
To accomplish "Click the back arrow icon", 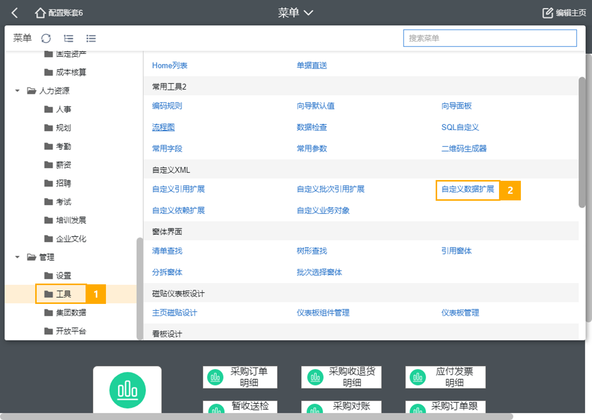I will pos(14,13).
